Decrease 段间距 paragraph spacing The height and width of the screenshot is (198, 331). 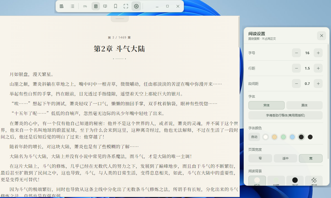tap(296, 84)
